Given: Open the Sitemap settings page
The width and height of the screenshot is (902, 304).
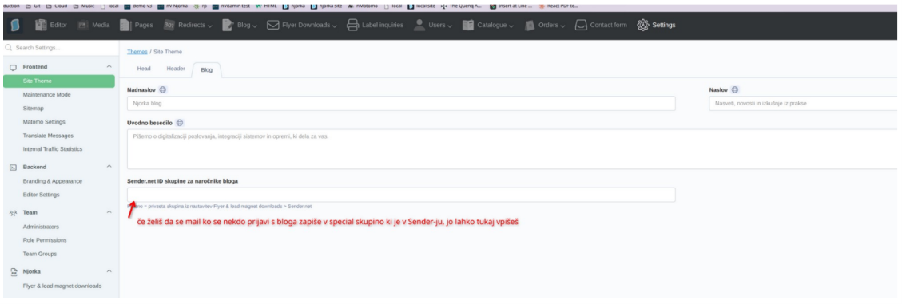Looking at the screenshot, I should tap(34, 108).
